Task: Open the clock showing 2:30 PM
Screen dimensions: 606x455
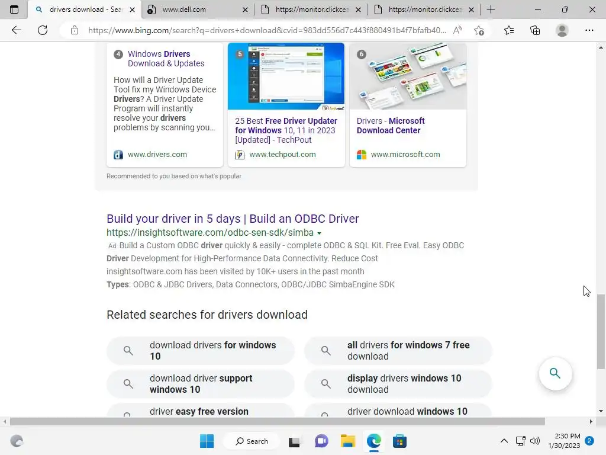Action: [564, 441]
